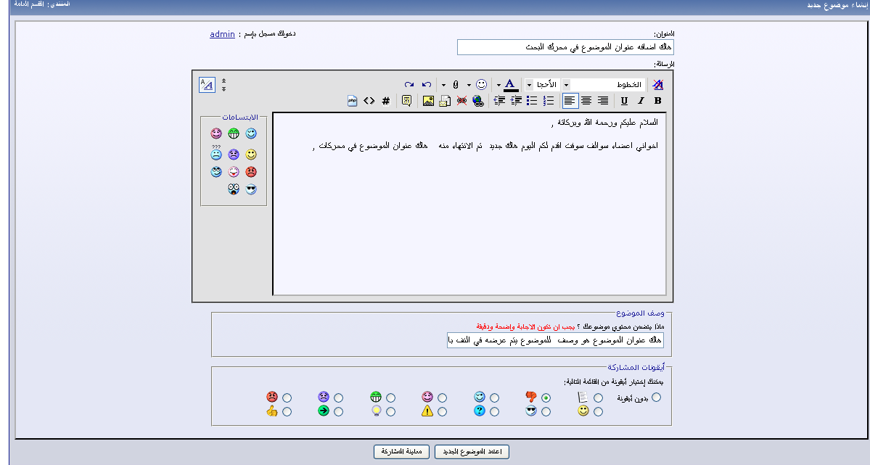
Task: Toggle bold formatting in the editor toolbar
Action: point(658,101)
